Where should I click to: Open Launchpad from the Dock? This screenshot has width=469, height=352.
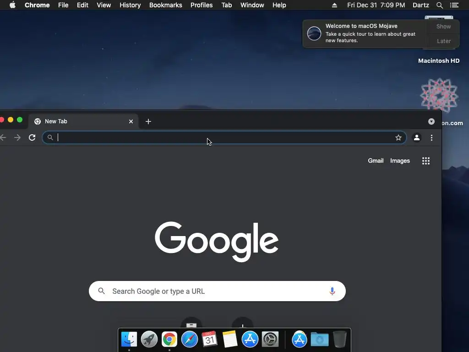pyautogui.click(x=149, y=339)
